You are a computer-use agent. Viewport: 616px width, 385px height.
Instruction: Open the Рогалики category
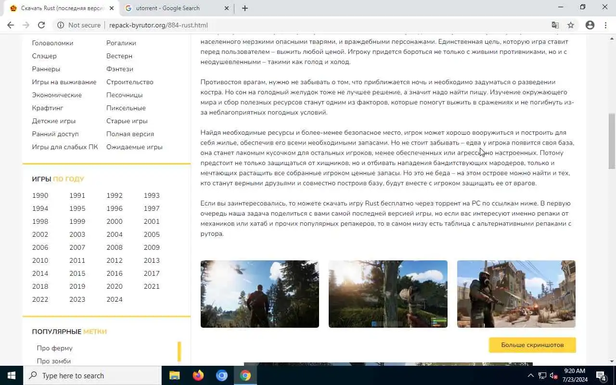tap(121, 43)
